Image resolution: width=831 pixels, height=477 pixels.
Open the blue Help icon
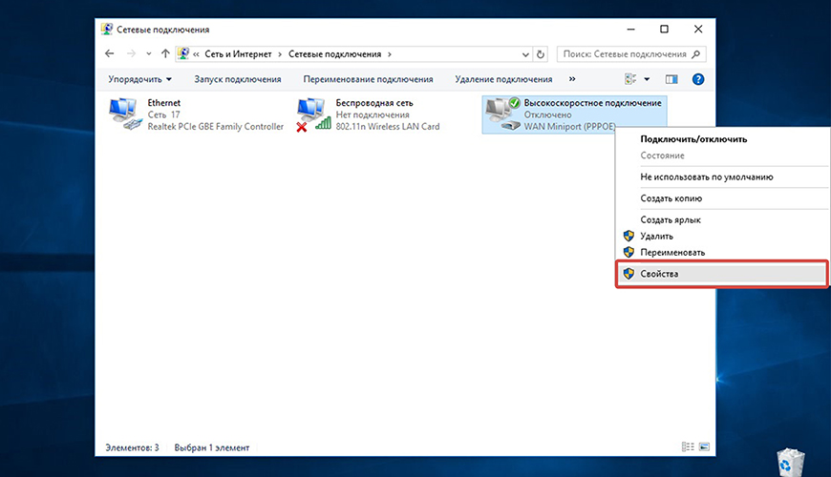tap(698, 79)
